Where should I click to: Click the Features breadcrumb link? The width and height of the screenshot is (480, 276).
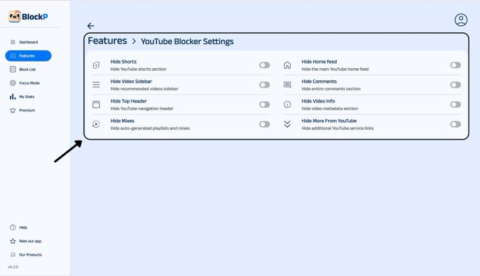(x=107, y=41)
